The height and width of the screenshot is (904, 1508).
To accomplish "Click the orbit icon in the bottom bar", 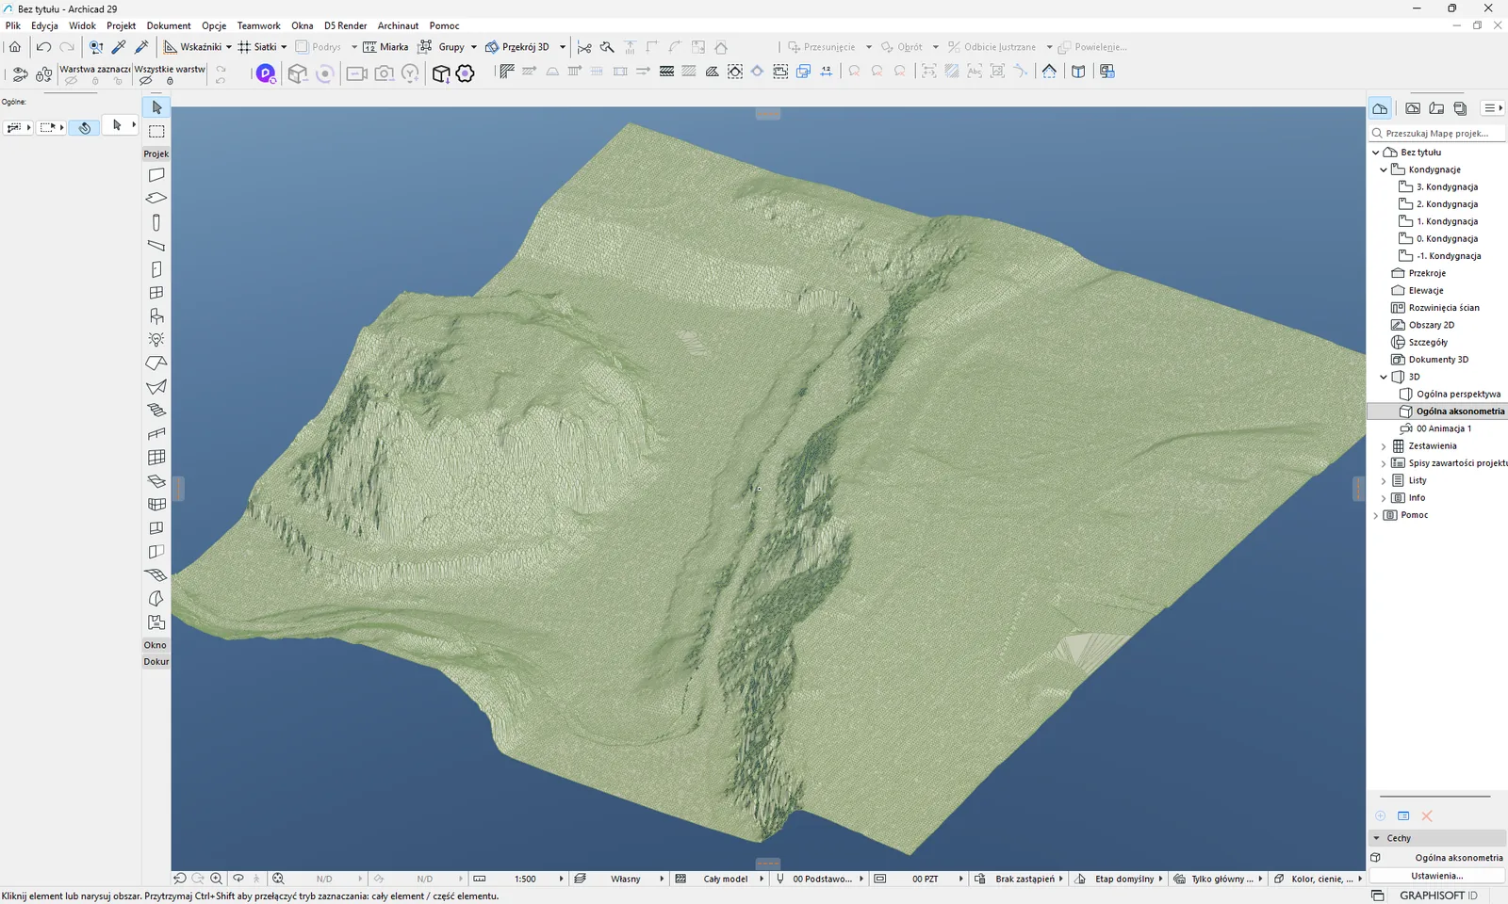I will point(238,879).
